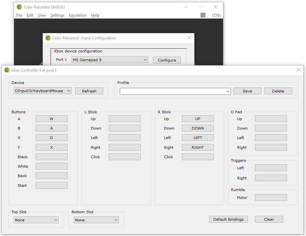Screen dimensions: 306x236
Task: Expand the Port 1 device dropdown
Action: pyautogui.click(x=110, y=60)
